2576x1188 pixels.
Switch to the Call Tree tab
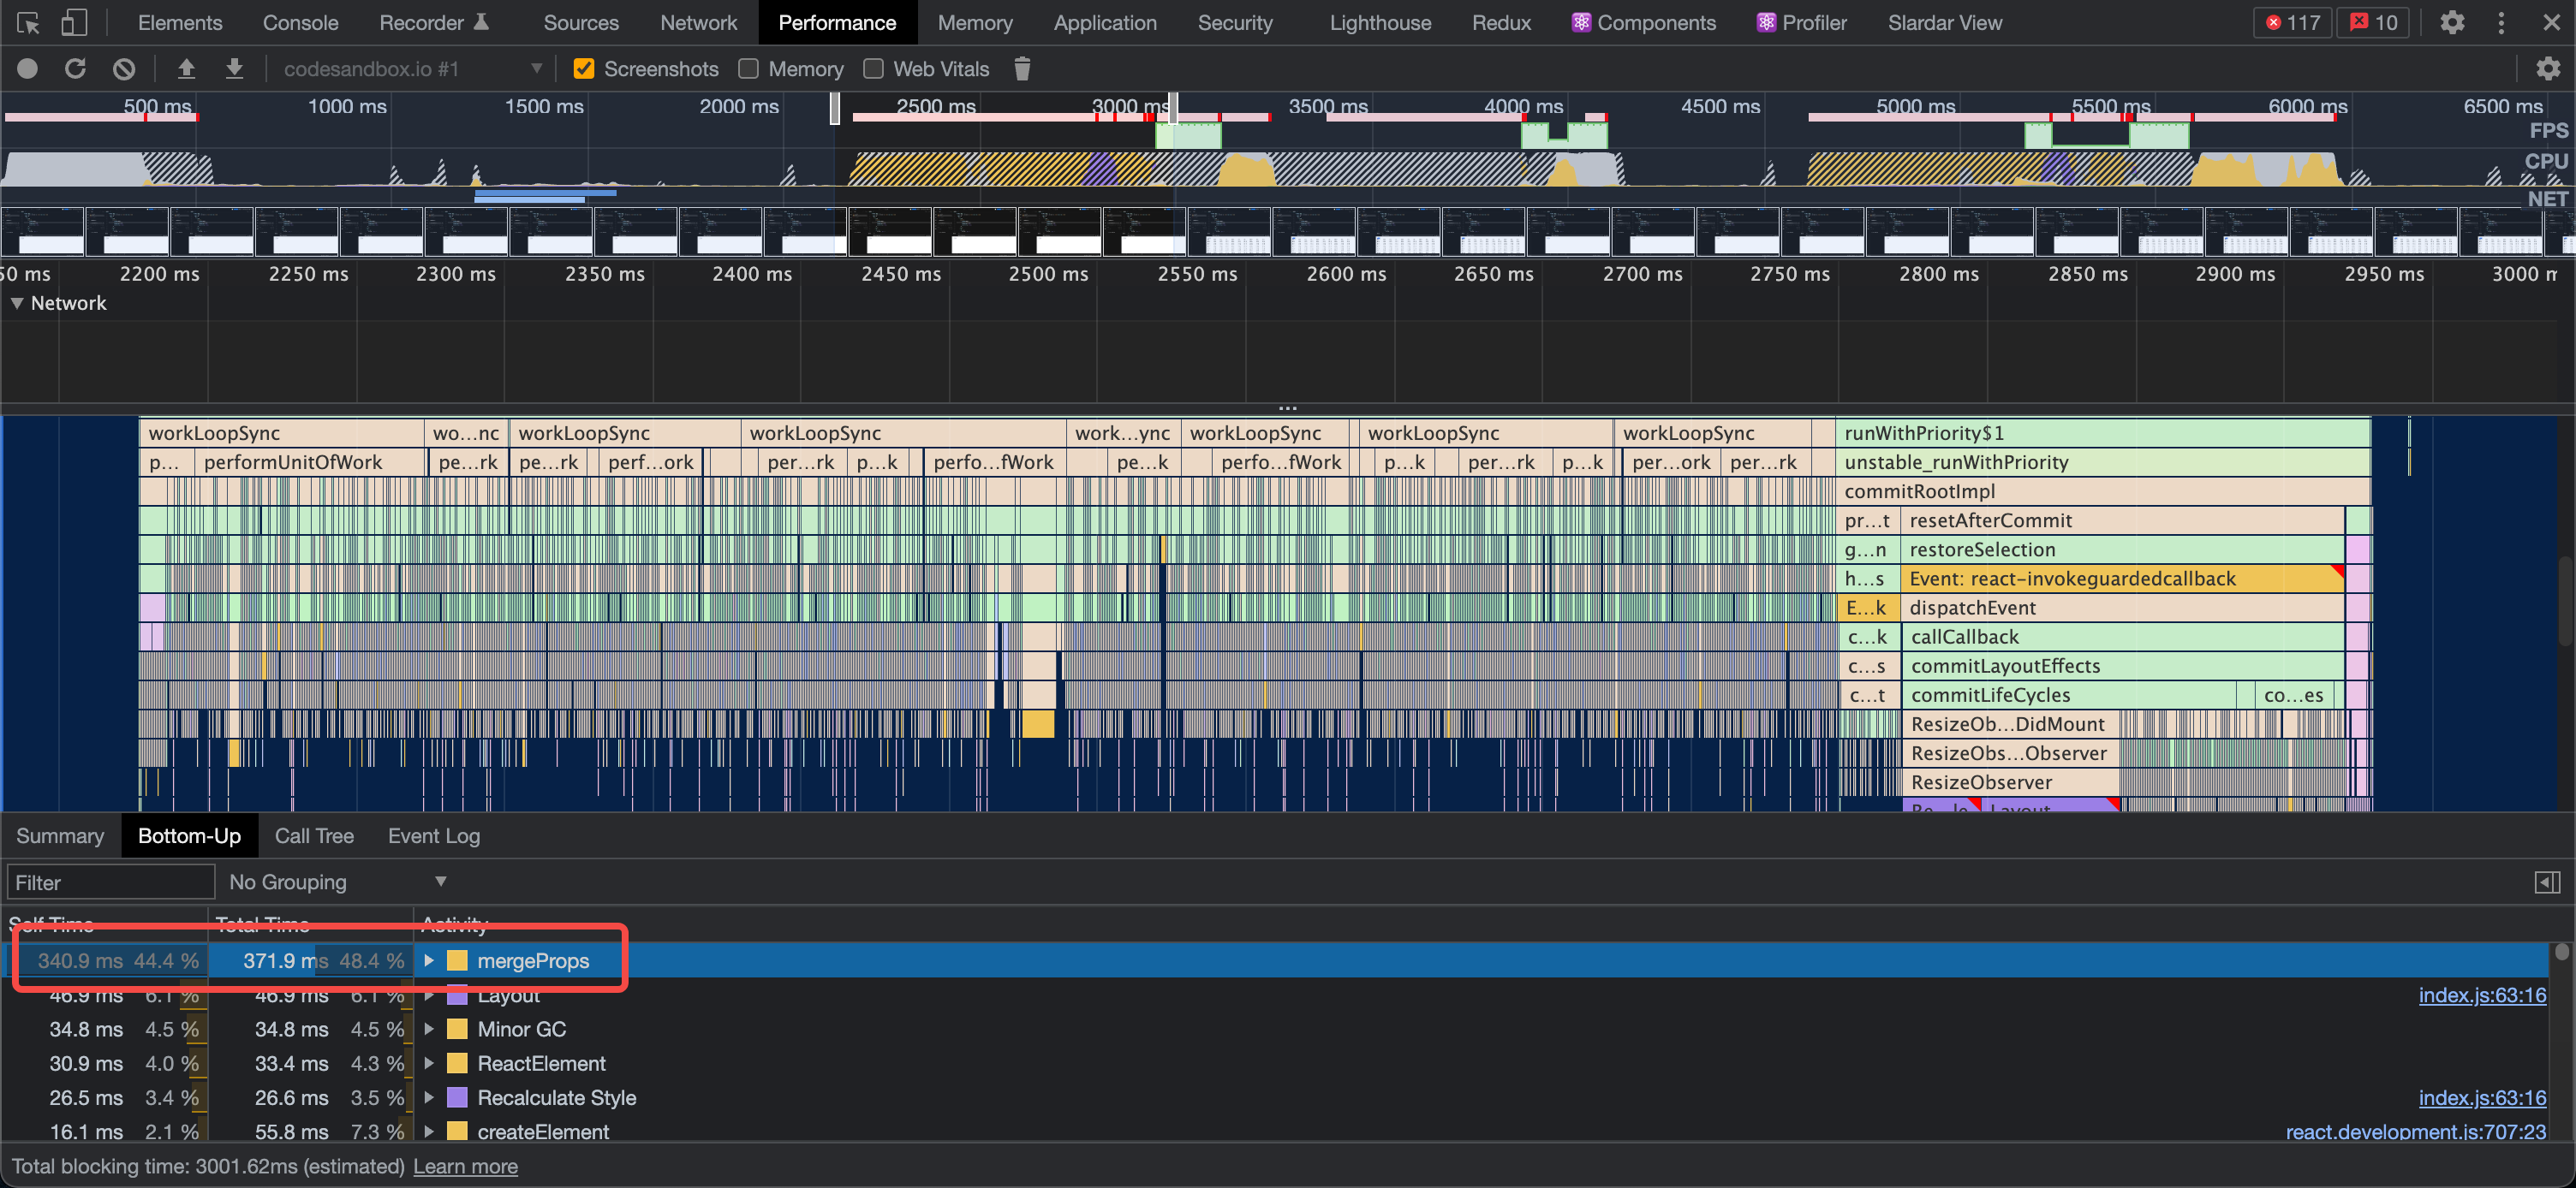click(x=314, y=836)
